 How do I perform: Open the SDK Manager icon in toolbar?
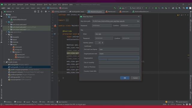pyautogui.click(x=179, y=8)
